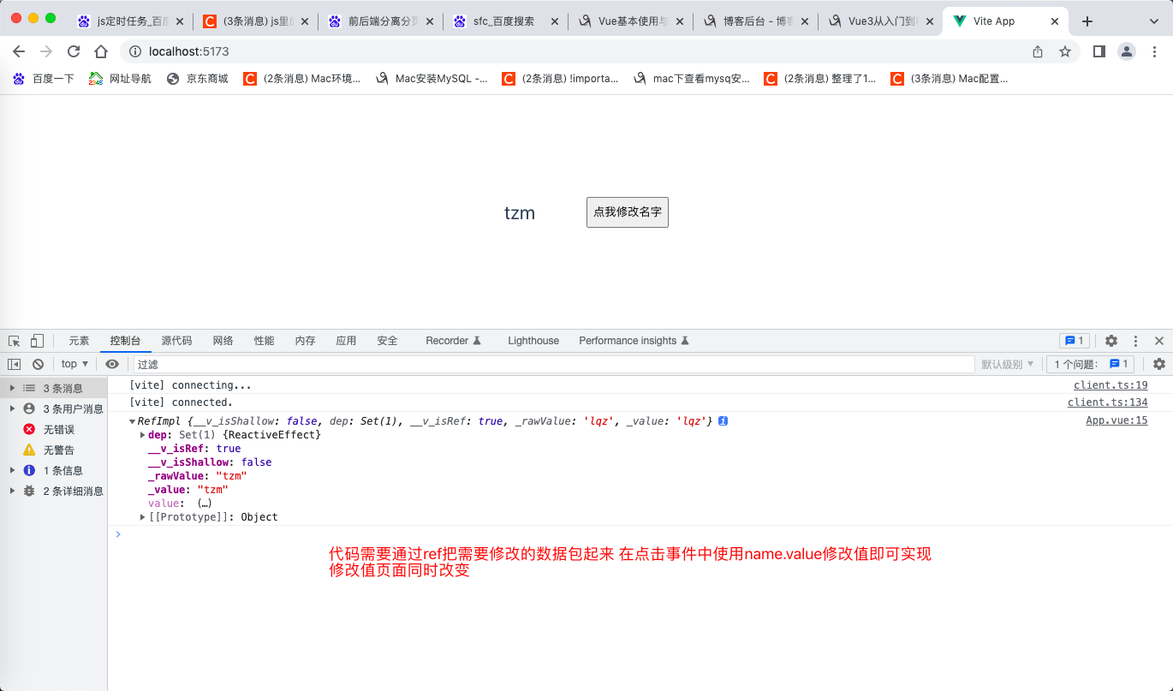Switch to the 安全 tab
The width and height of the screenshot is (1173, 691).
point(387,341)
